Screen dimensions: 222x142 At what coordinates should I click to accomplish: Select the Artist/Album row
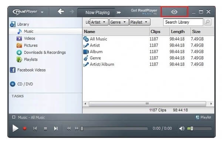point(148,64)
